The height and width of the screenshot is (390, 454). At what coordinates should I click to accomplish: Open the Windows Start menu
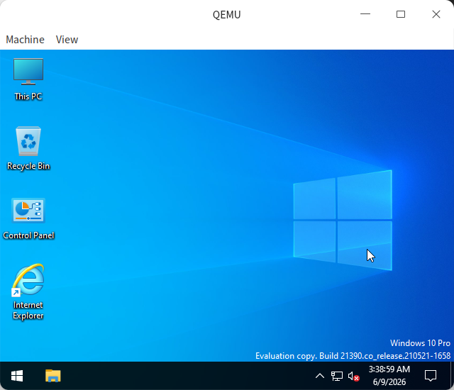tap(17, 376)
